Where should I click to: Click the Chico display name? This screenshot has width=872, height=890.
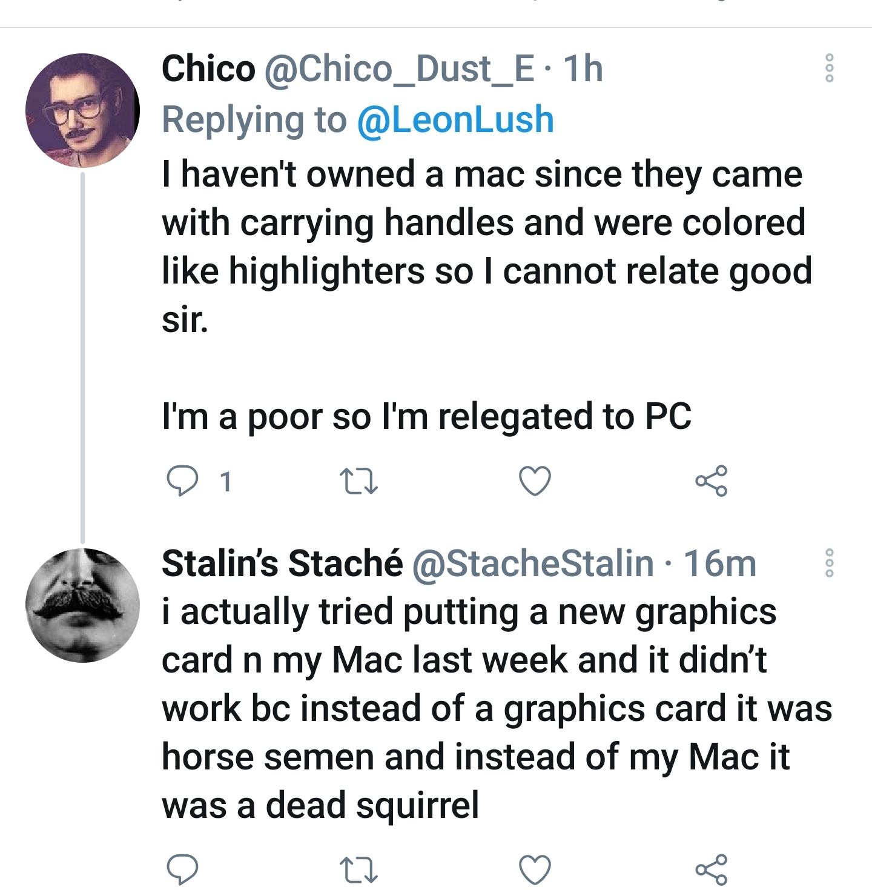pos(208,68)
